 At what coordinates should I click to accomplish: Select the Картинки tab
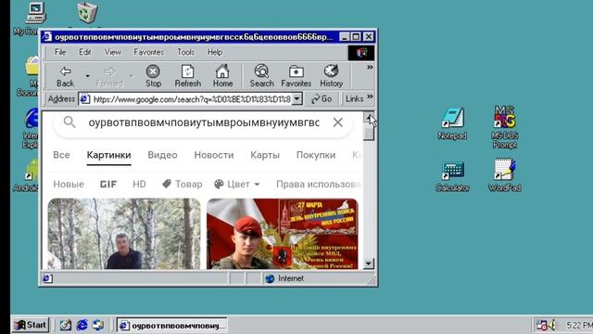(x=109, y=155)
